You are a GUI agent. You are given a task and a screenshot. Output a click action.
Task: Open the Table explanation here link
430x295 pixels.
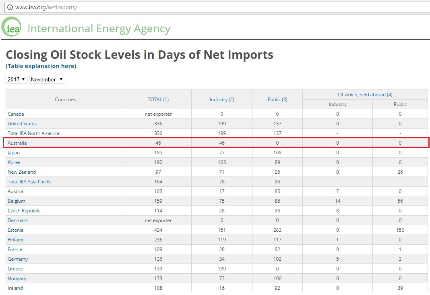pyautogui.click(x=41, y=66)
